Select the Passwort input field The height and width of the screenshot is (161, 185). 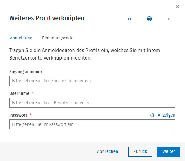click(92, 124)
